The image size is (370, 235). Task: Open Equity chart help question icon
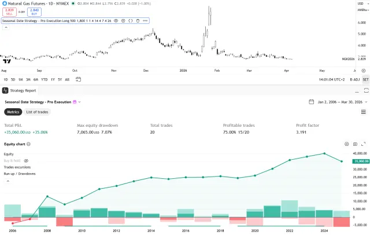[28, 144]
